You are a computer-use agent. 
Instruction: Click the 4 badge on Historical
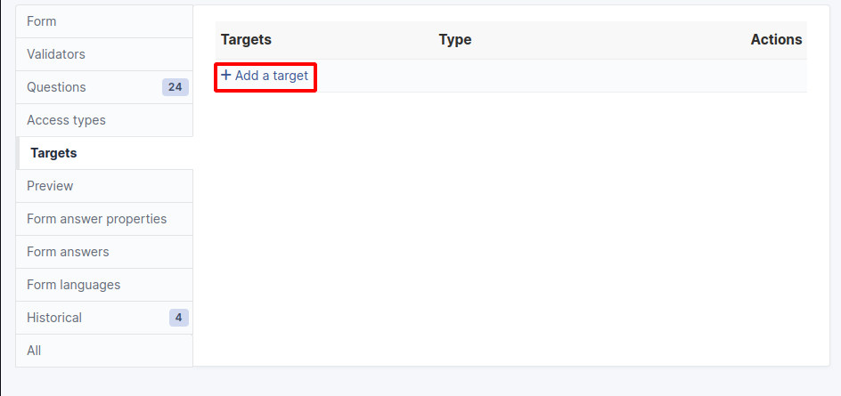point(178,318)
